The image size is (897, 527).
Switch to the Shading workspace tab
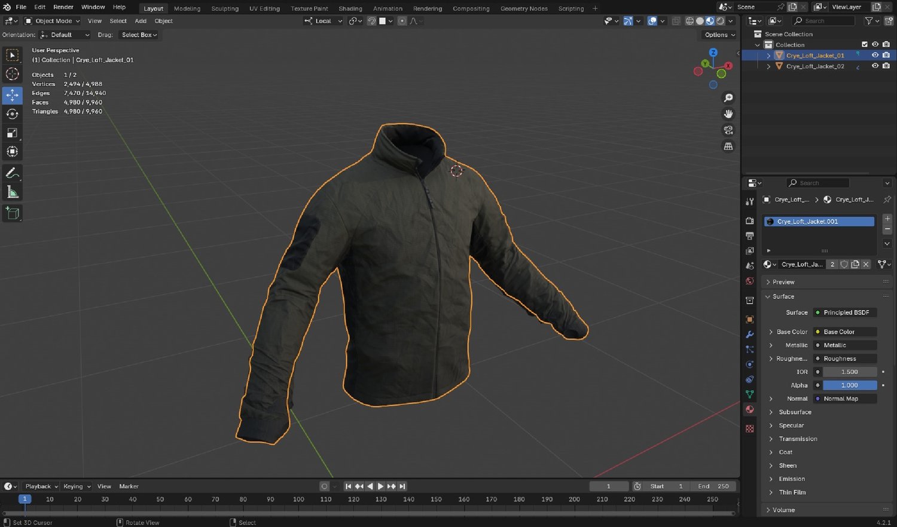[350, 8]
